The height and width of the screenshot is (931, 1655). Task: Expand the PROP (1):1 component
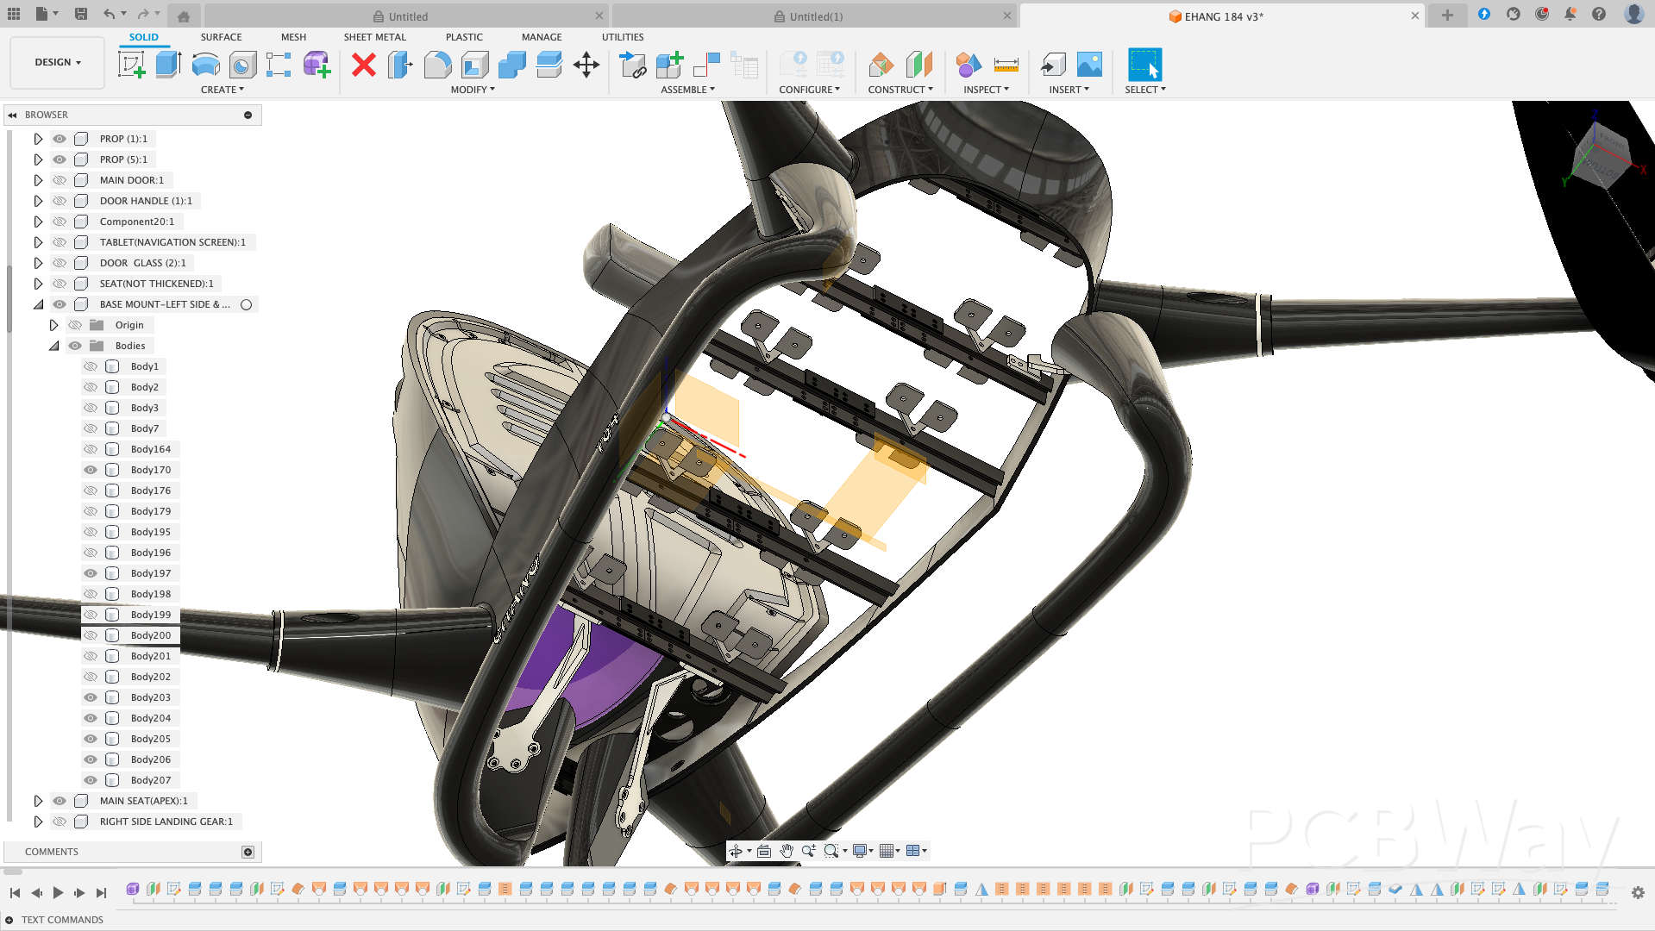(38, 139)
